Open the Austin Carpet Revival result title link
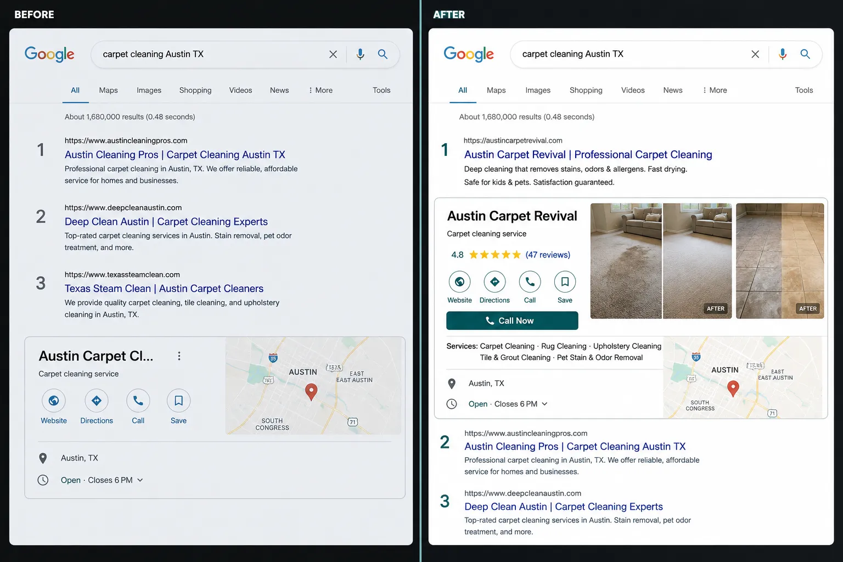Screen dimensions: 843x562 tap(588, 155)
